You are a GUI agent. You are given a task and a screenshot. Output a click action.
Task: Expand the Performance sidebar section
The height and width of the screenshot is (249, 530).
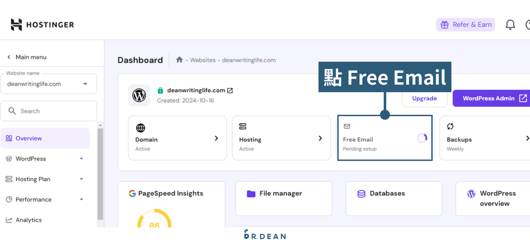pos(81,200)
